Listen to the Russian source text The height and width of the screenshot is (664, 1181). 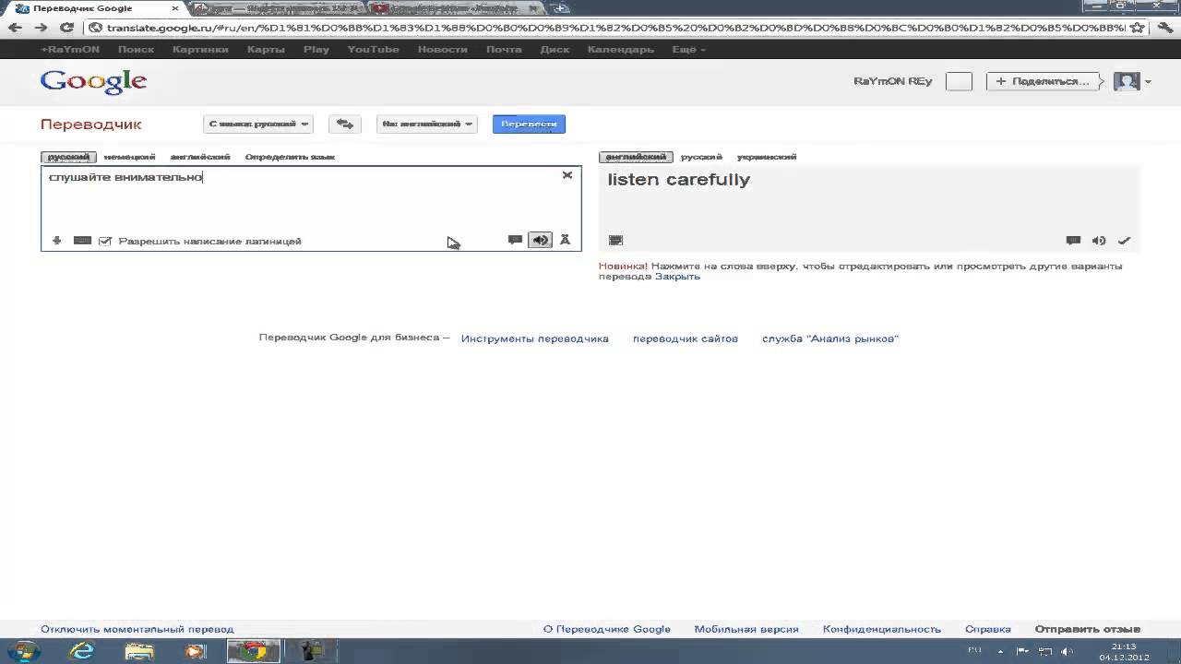click(x=540, y=240)
